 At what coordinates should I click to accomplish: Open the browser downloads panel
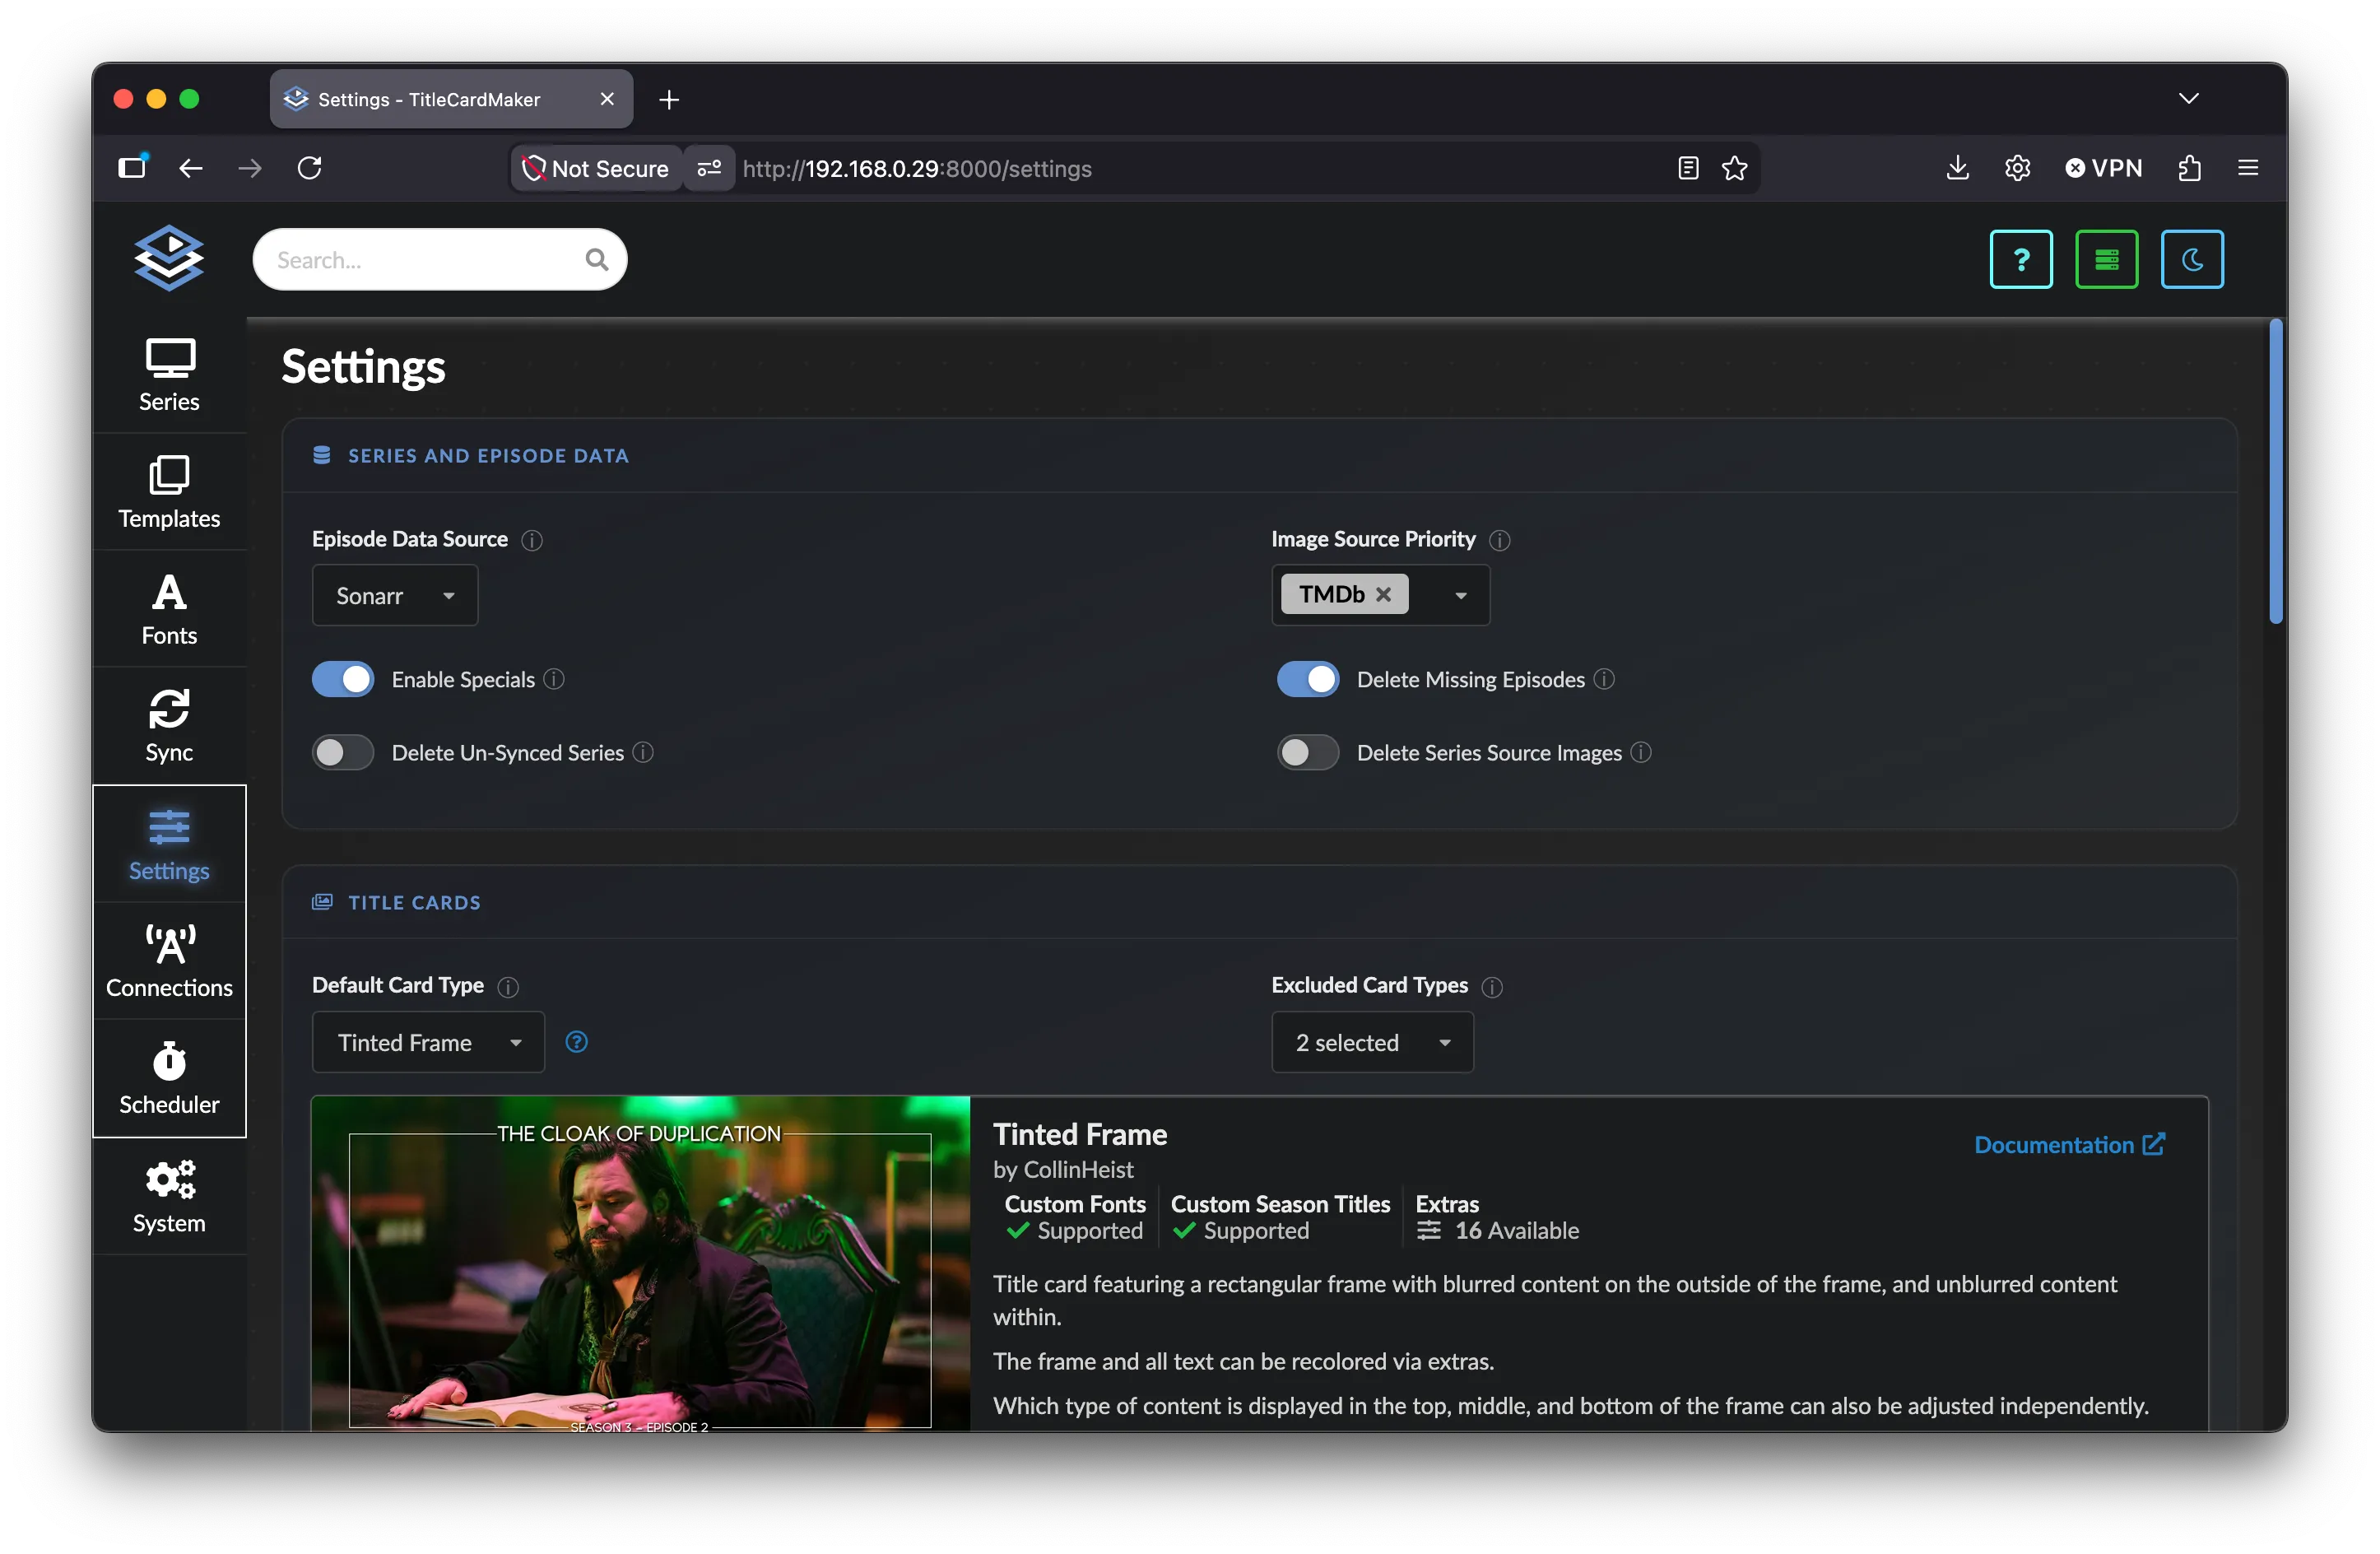1957,168
